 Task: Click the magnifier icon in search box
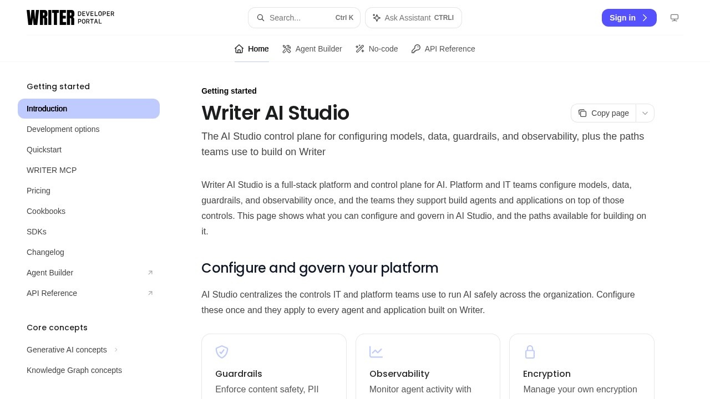pyautogui.click(x=261, y=18)
